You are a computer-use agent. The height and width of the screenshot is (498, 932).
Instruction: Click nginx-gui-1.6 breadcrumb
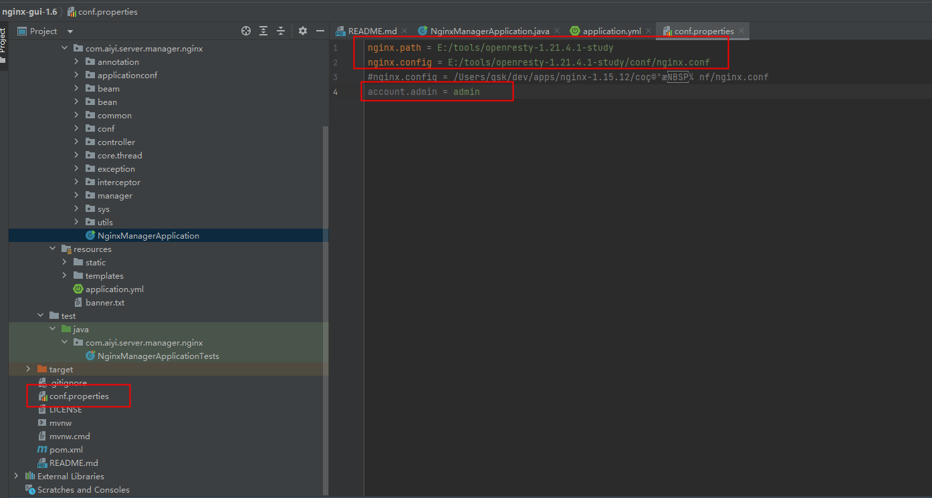pyautogui.click(x=29, y=11)
